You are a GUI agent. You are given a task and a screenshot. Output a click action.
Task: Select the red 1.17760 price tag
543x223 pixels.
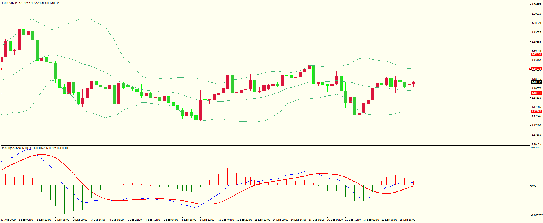point(536,111)
